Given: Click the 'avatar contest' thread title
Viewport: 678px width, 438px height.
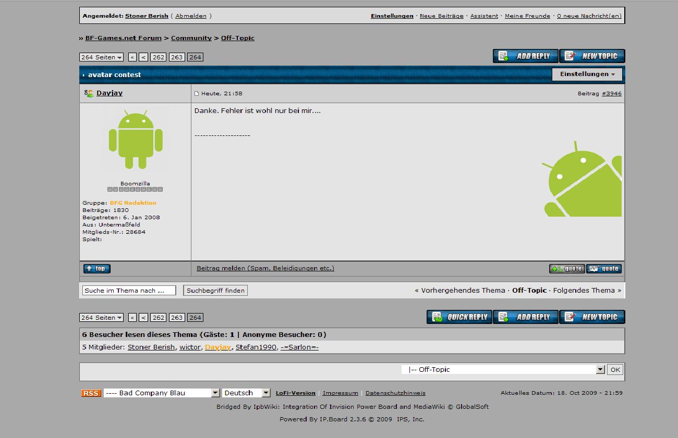Looking at the screenshot, I should point(114,75).
